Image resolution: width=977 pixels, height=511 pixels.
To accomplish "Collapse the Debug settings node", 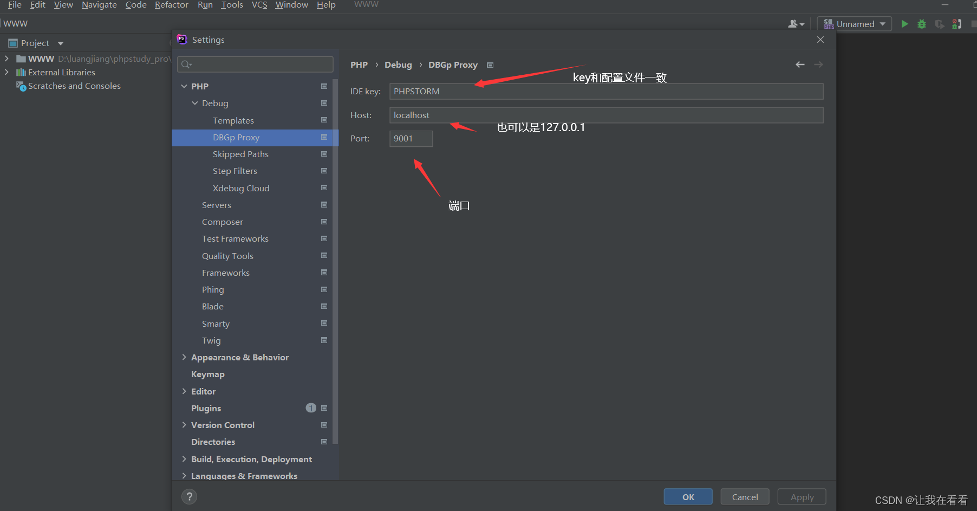I will point(195,103).
